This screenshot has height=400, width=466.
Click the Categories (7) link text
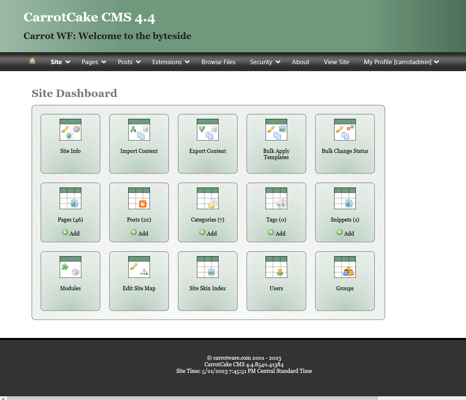[208, 220]
